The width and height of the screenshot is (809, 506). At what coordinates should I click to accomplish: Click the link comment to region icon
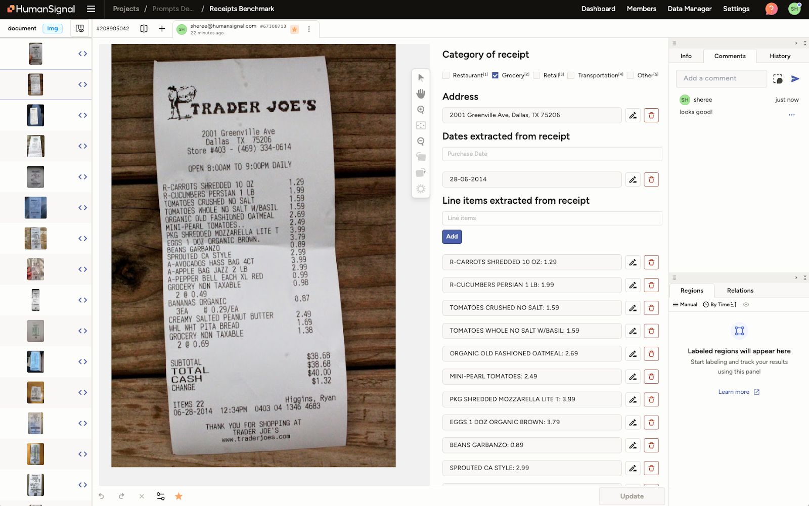pyautogui.click(x=778, y=79)
